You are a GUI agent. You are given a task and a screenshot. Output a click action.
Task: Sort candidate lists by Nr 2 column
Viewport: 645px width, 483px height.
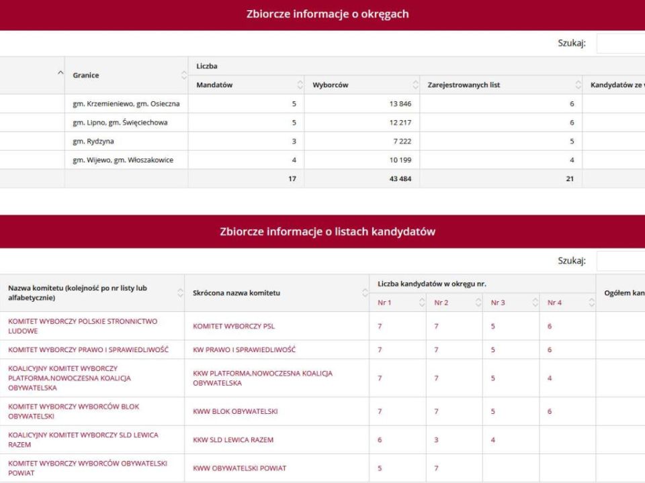coord(478,303)
